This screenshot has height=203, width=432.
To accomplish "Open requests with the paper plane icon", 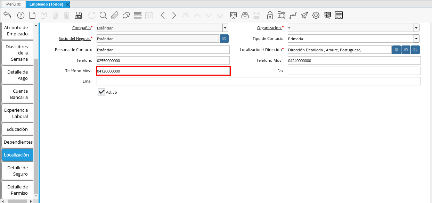I will coord(304,15).
